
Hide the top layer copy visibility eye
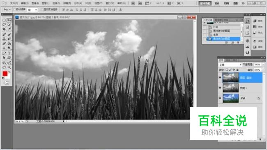(220, 78)
